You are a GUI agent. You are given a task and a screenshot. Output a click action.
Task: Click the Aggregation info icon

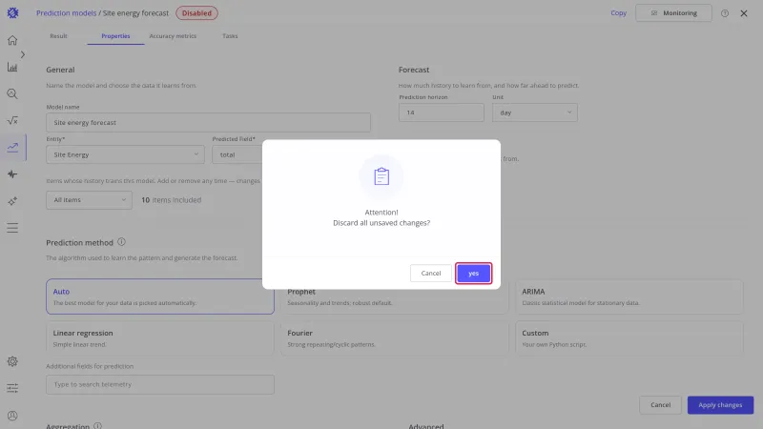point(98,425)
